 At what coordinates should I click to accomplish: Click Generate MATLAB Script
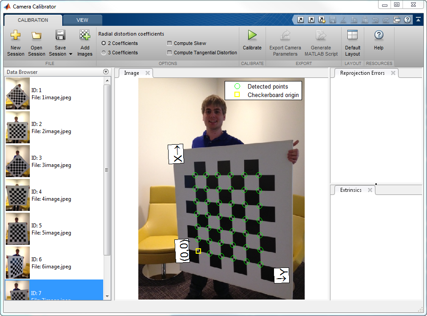[321, 42]
